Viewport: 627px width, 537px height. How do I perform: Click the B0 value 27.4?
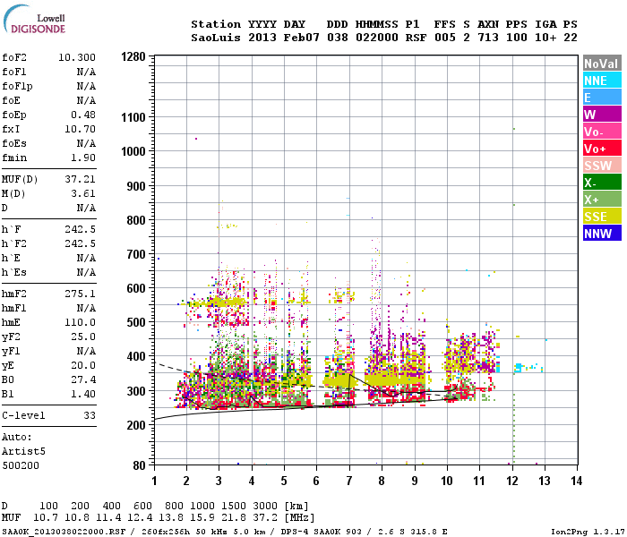click(x=83, y=379)
